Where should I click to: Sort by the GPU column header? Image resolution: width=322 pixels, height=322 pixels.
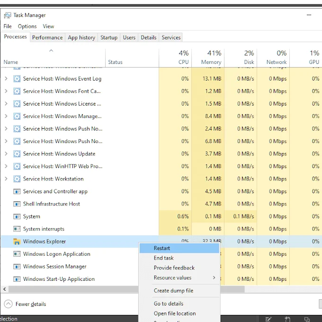(x=306, y=58)
